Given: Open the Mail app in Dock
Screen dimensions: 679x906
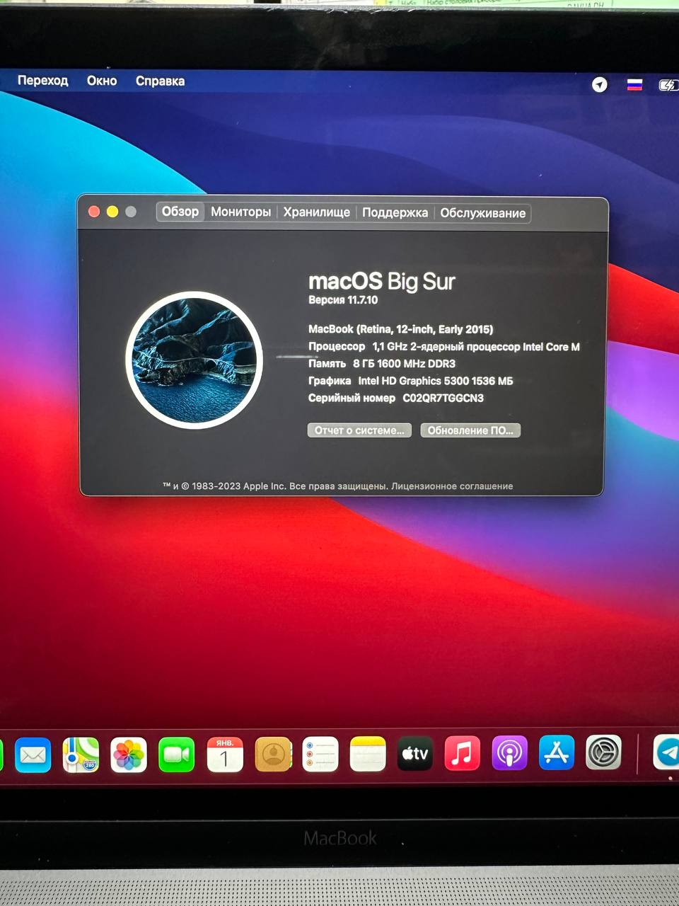Looking at the screenshot, I should pos(33,755).
